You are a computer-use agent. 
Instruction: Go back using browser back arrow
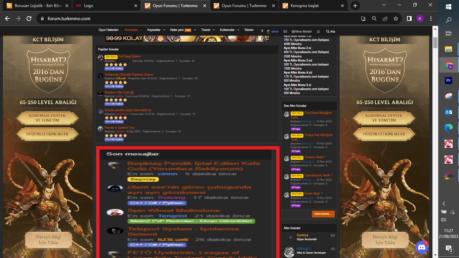click(x=7, y=18)
